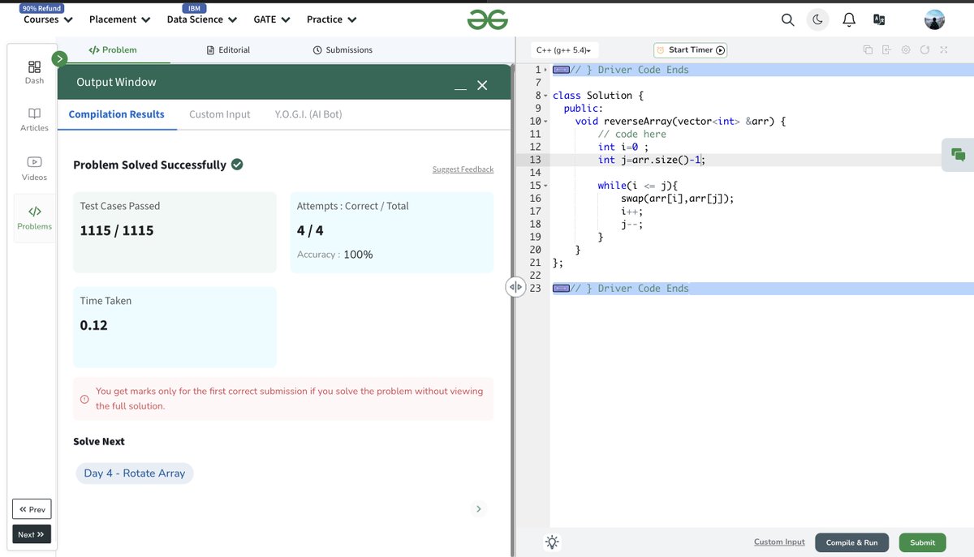Toggle fullscreen editor icon
The image size is (974, 557).
(x=944, y=50)
